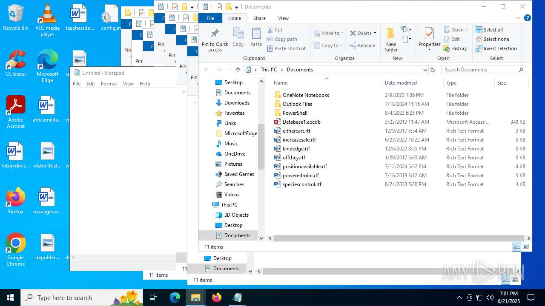This screenshot has width=545, height=306.
Task: Open the Move to dropdown
Action: (329, 33)
